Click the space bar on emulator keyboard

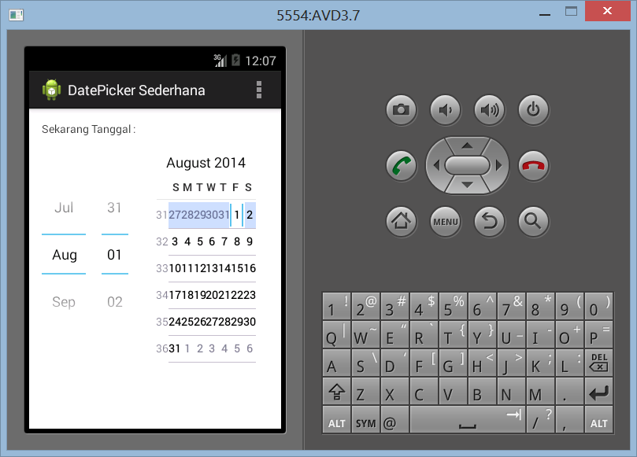tap(467, 420)
